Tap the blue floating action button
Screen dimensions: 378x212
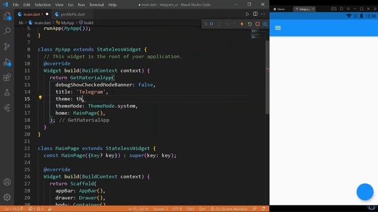(x=365, y=192)
